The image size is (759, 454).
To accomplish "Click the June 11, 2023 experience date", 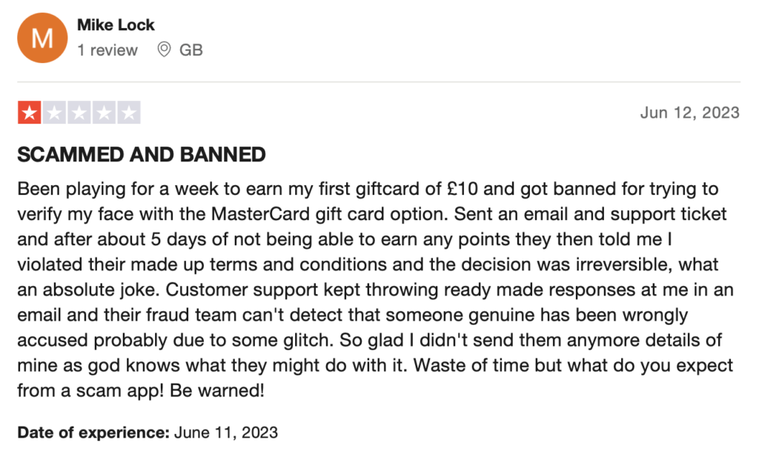I will click(226, 432).
